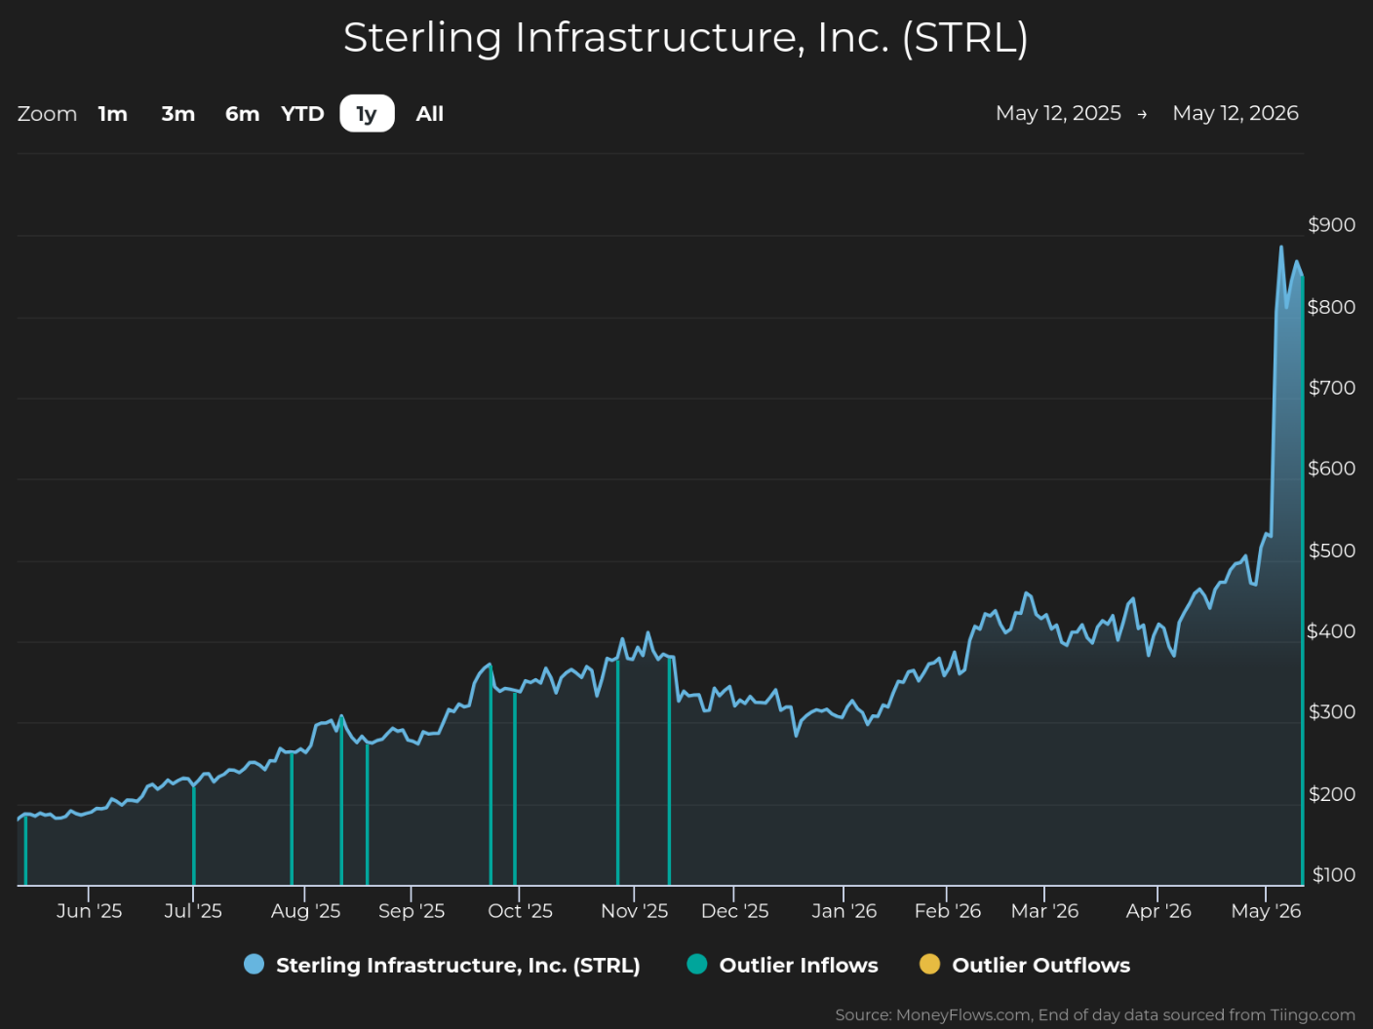Click the Sep '25 axis label
The height and width of the screenshot is (1029, 1373).
pos(412,911)
